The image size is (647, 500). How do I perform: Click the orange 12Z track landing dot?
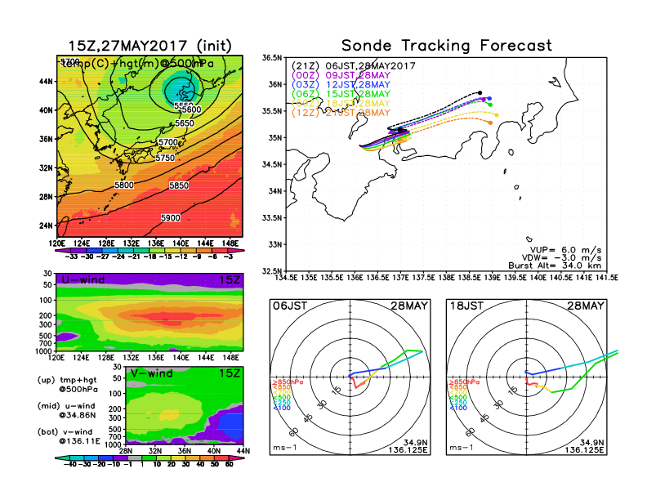coord(490,123)
